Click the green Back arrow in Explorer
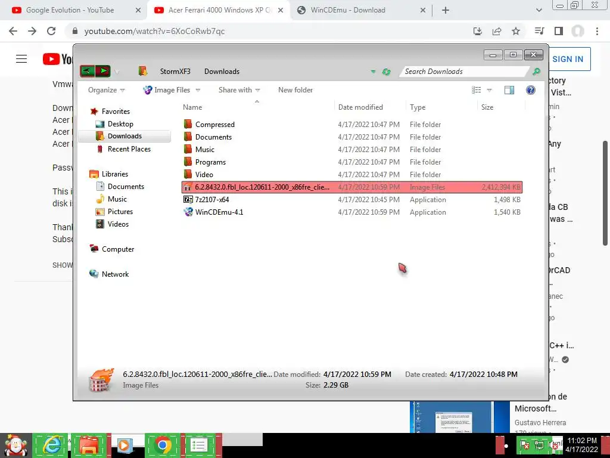 coord(88,72)
